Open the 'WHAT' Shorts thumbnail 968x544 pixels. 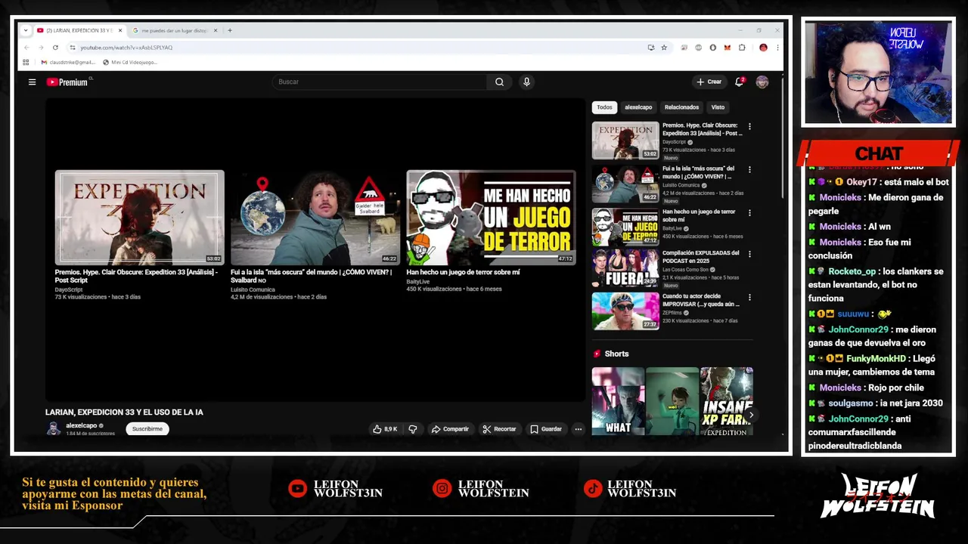pos(618,401)
